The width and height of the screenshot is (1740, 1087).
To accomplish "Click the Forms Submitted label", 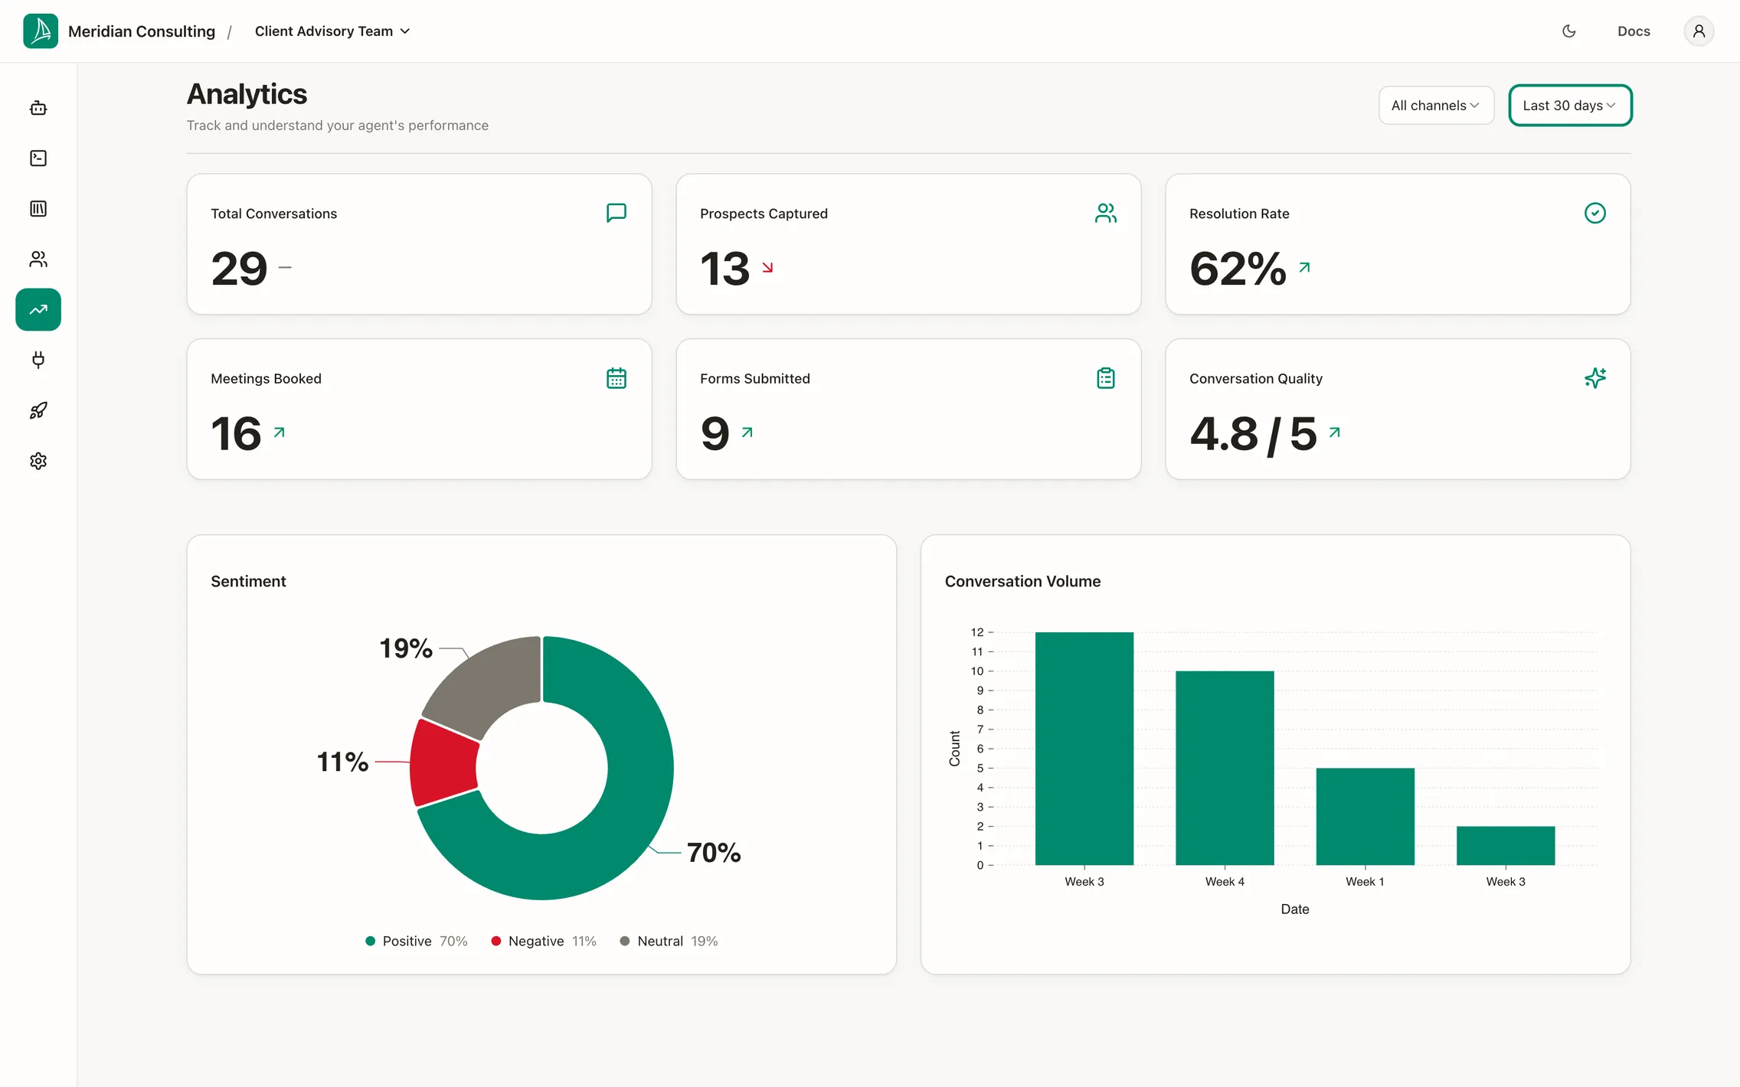I will [755, 378].
